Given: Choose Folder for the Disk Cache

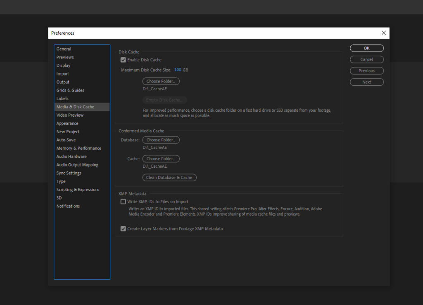Looking at the screenshot, I should [x=161, y=82].
